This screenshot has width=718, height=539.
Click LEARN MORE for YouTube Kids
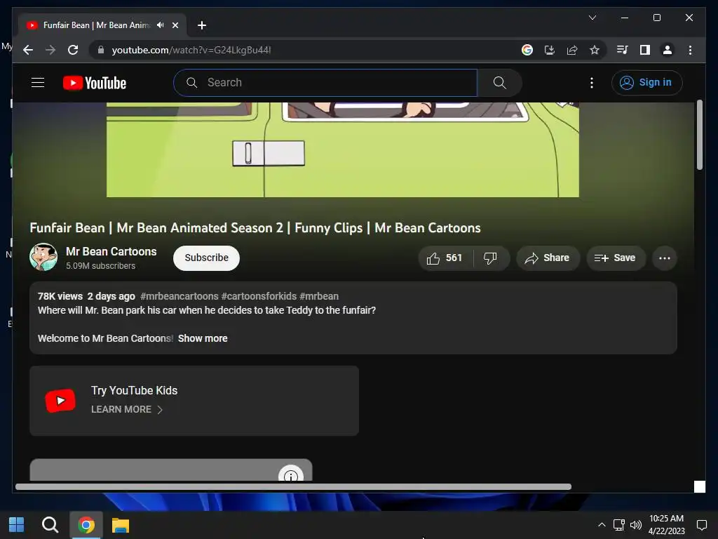(x=126, y=409)
